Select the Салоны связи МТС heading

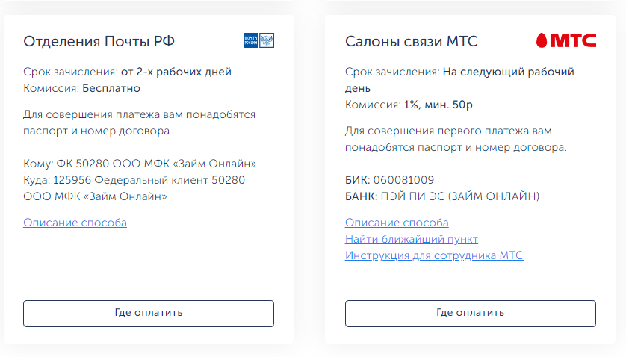point(411,41)
